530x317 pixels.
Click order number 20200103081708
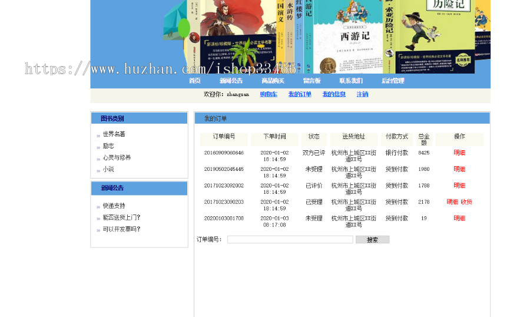coord(224,219)
